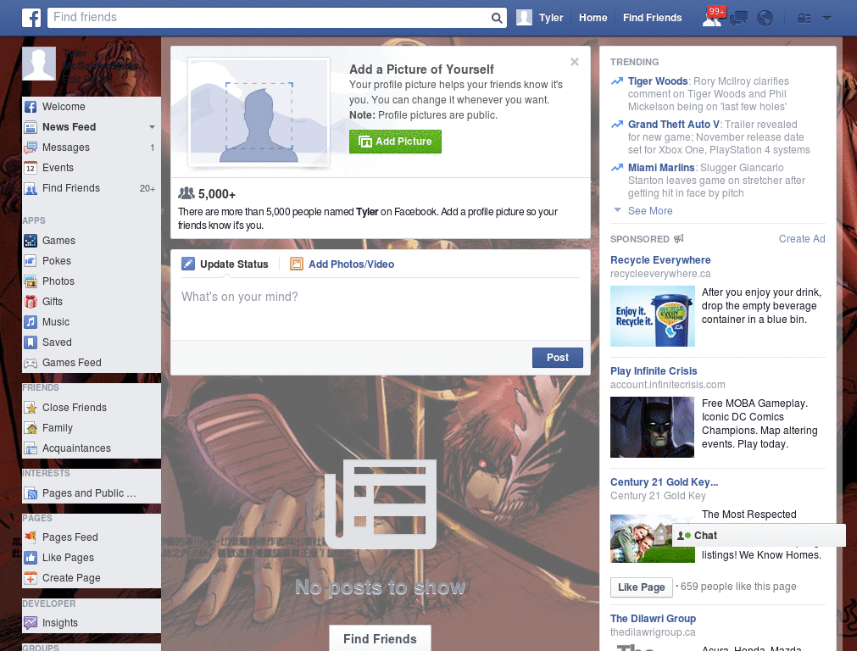Select the Add Photos/Video tab
Screen dimensions: 868x651
click(x=342, y=264)
